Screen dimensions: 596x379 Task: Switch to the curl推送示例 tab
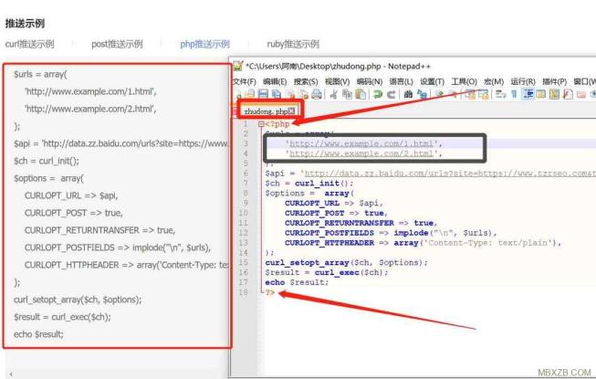coord(29,44)
